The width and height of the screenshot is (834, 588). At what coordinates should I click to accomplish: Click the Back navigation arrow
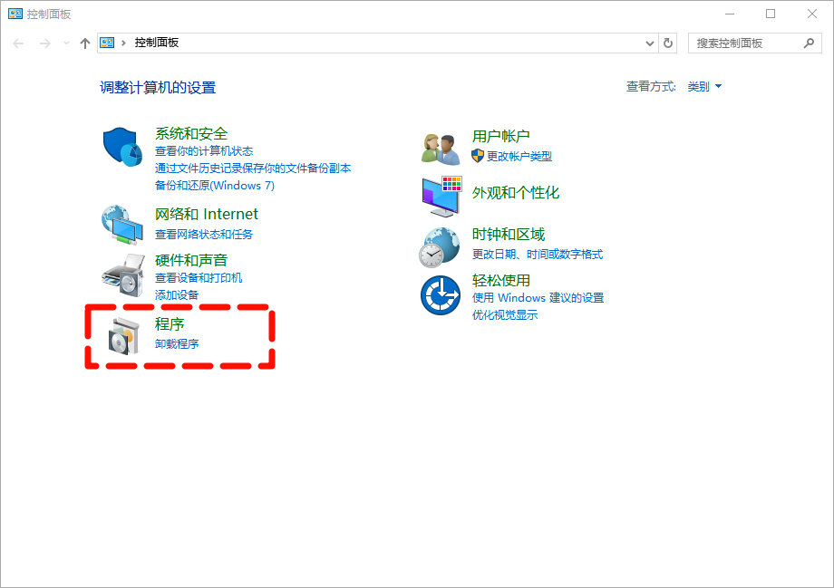click(x=19, y=43)
